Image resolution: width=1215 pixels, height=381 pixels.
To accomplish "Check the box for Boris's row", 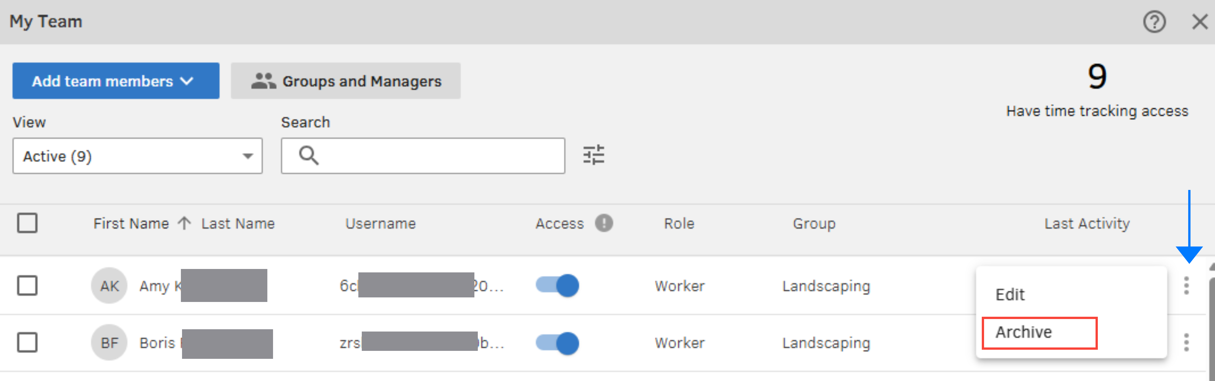I will tap(27, 342).
